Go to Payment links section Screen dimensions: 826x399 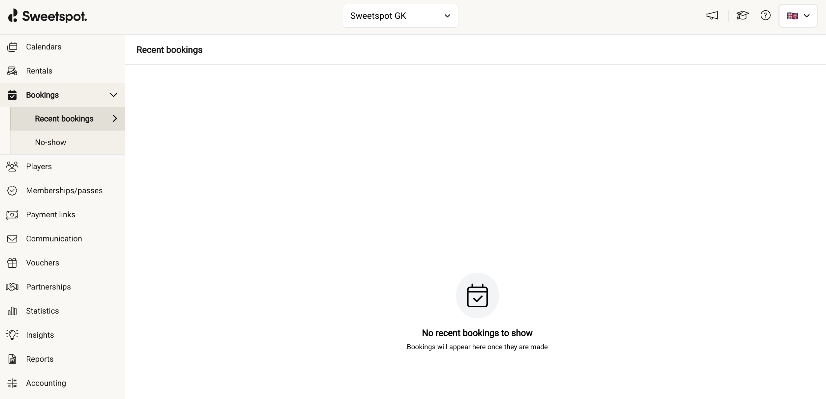pos(50,215)
